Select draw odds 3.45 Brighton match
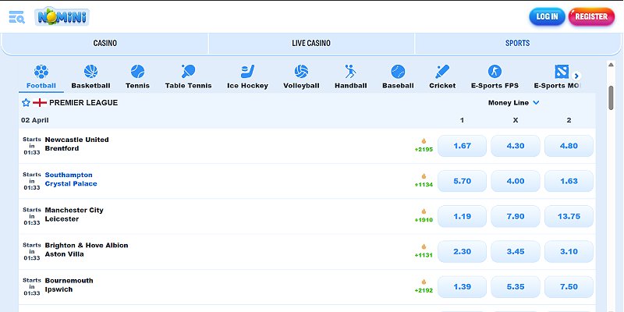 coord(516,251)
